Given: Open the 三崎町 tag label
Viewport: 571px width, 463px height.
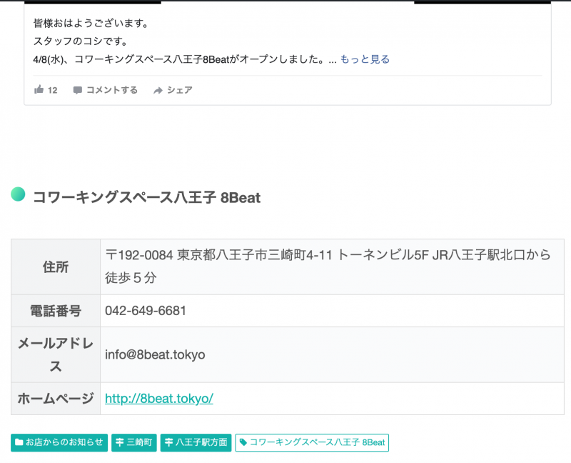Looking at the screenshot, I should point(139,442).
